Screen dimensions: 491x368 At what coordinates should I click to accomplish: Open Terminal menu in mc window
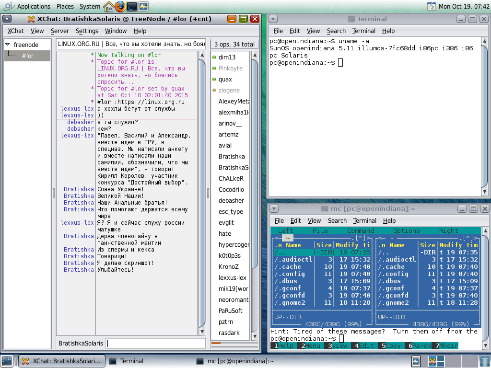(x=365, y=220)
